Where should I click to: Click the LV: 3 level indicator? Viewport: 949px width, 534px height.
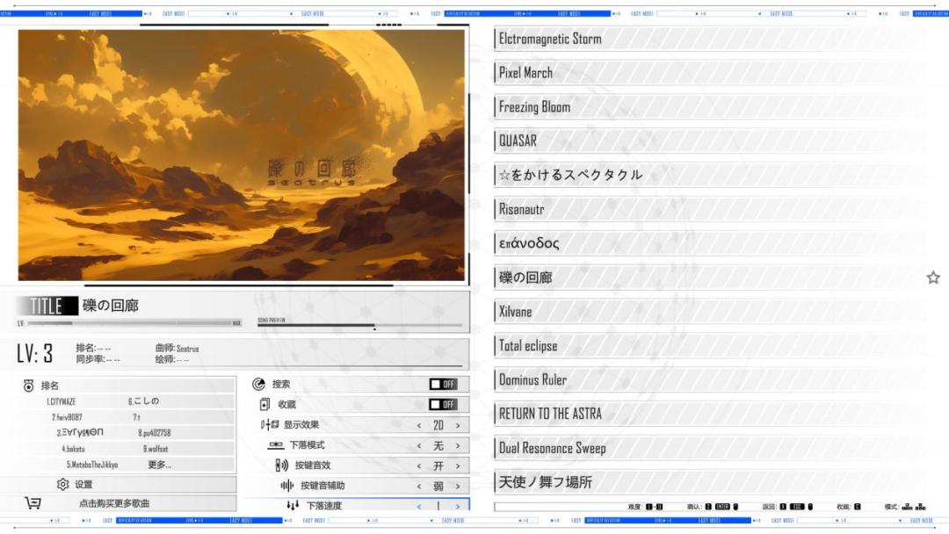[34, 353]
